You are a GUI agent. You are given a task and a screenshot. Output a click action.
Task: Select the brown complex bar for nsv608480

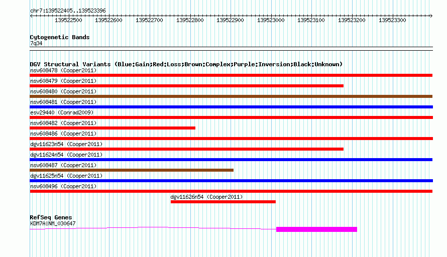click(231, 96)
